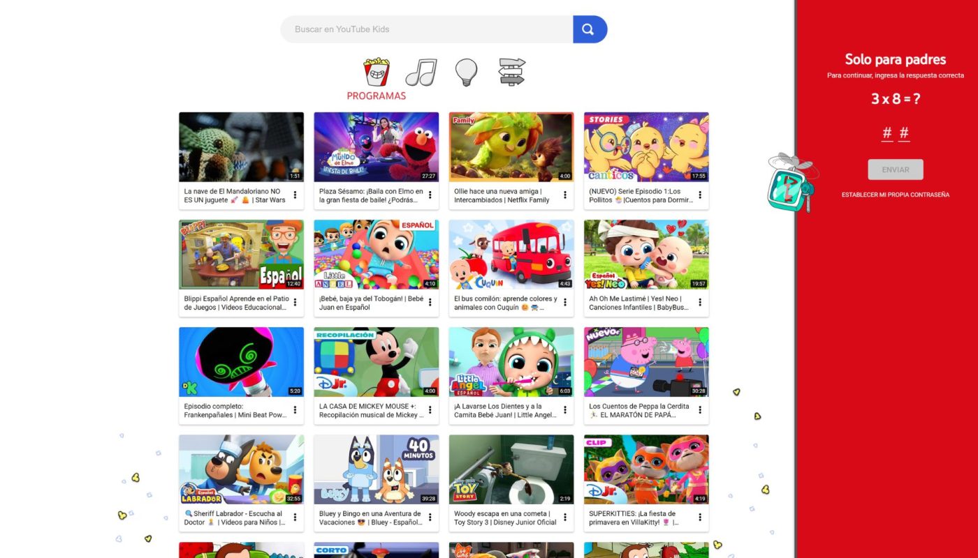Play Bluey 40 minutos thumbnail
The height and width of the screenshot is (558, 978).
377,469
